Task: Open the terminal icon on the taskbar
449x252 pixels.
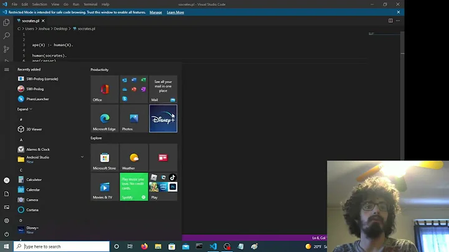Action: pos(200,246)
